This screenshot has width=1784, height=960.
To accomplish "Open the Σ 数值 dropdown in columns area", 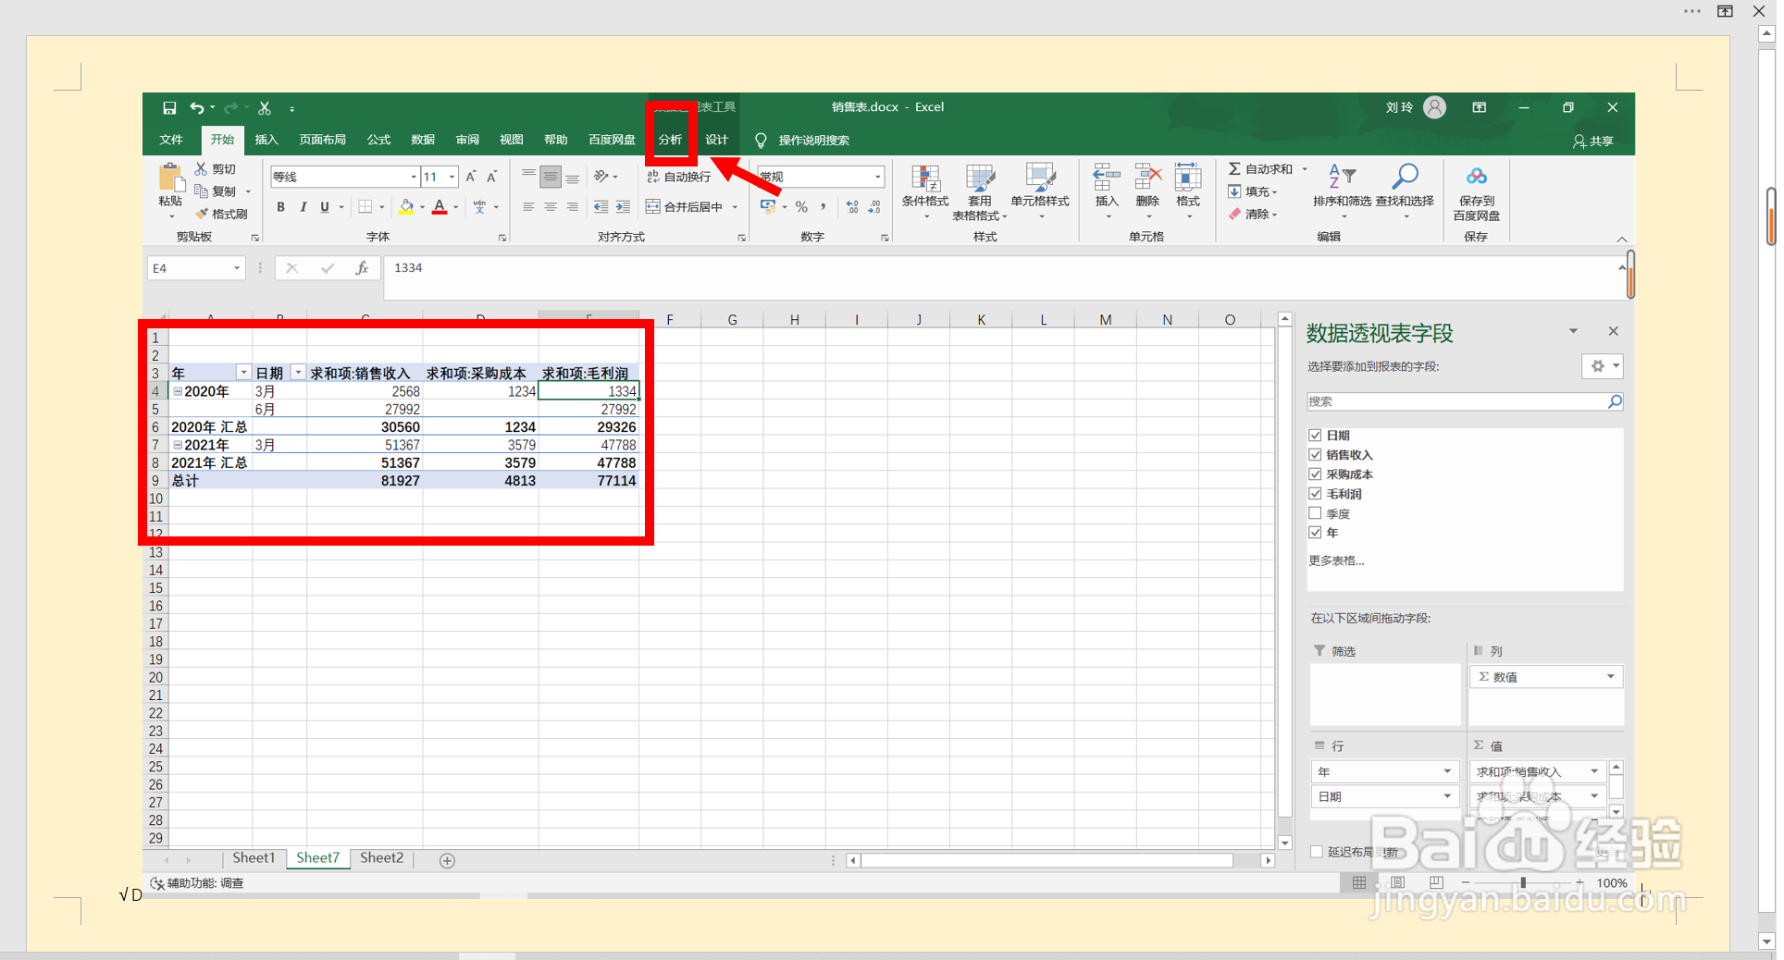I will (1610, 677).
